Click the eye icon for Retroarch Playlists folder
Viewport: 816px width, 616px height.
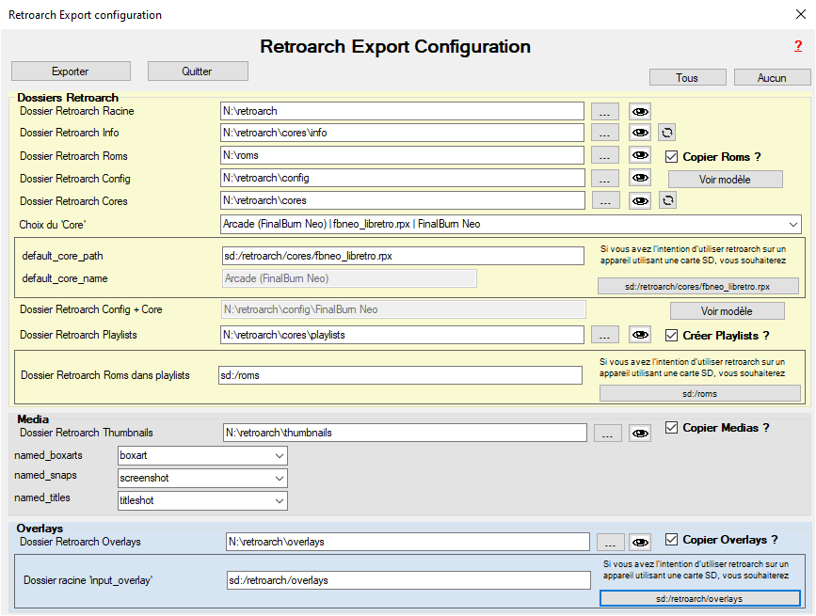[x=640, y=335]
